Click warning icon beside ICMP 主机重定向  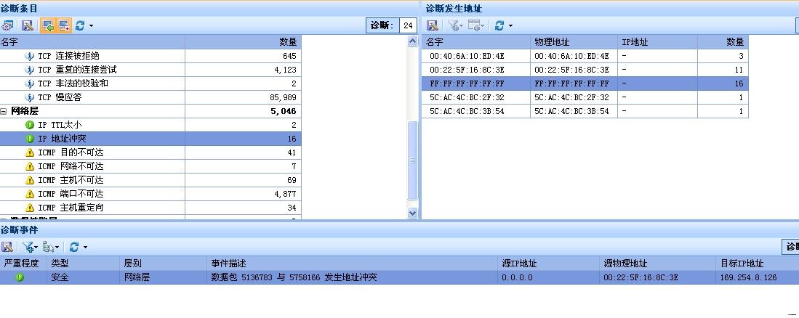click(x=30, y=207)
